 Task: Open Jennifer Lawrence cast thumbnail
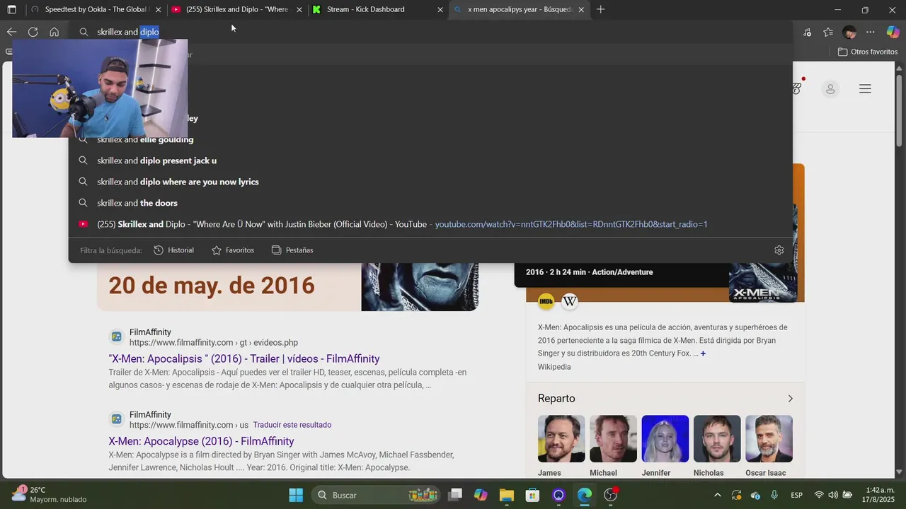click(665, 439)
